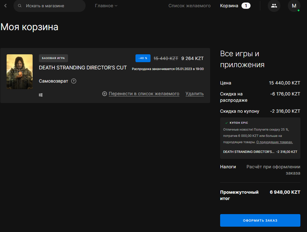
Task: Focus the store search field
Action: [50, 6]
